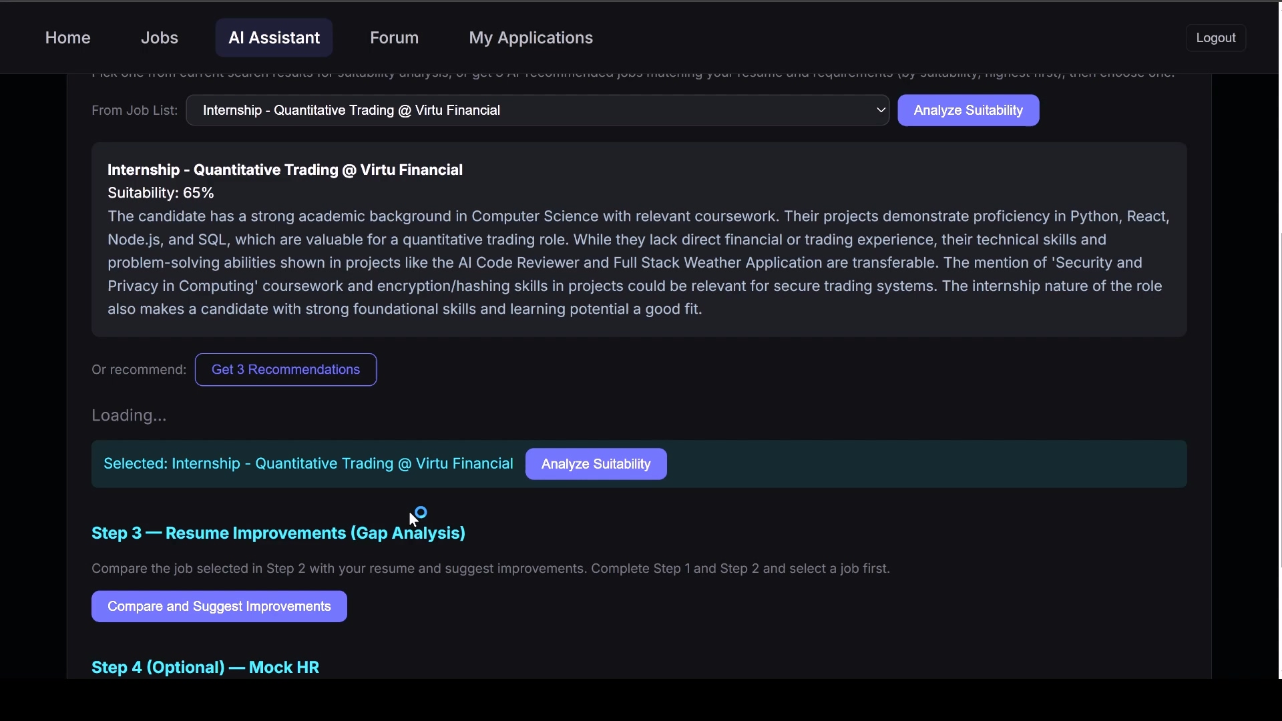Click the page vertical scrollbar
The image size is (1282, 721).
[x=1279, y=401]
